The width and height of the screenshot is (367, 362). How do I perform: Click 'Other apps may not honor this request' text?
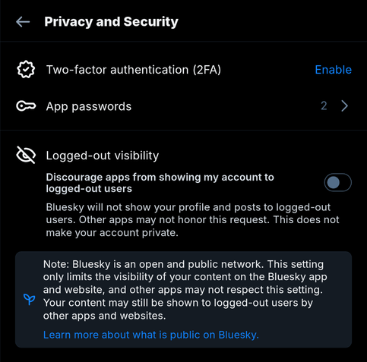click(174, 220)
